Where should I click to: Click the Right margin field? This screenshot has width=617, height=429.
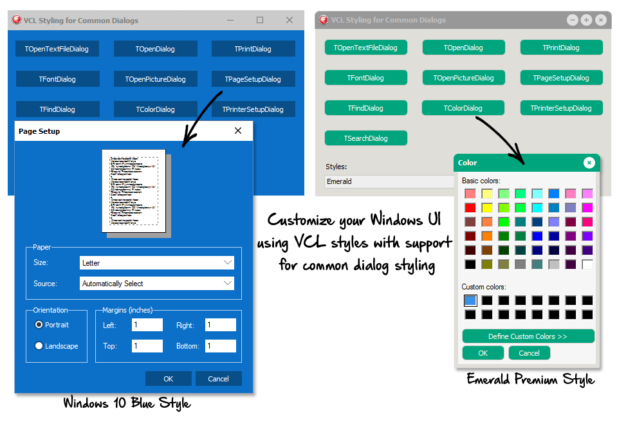[x=220, y=325]
